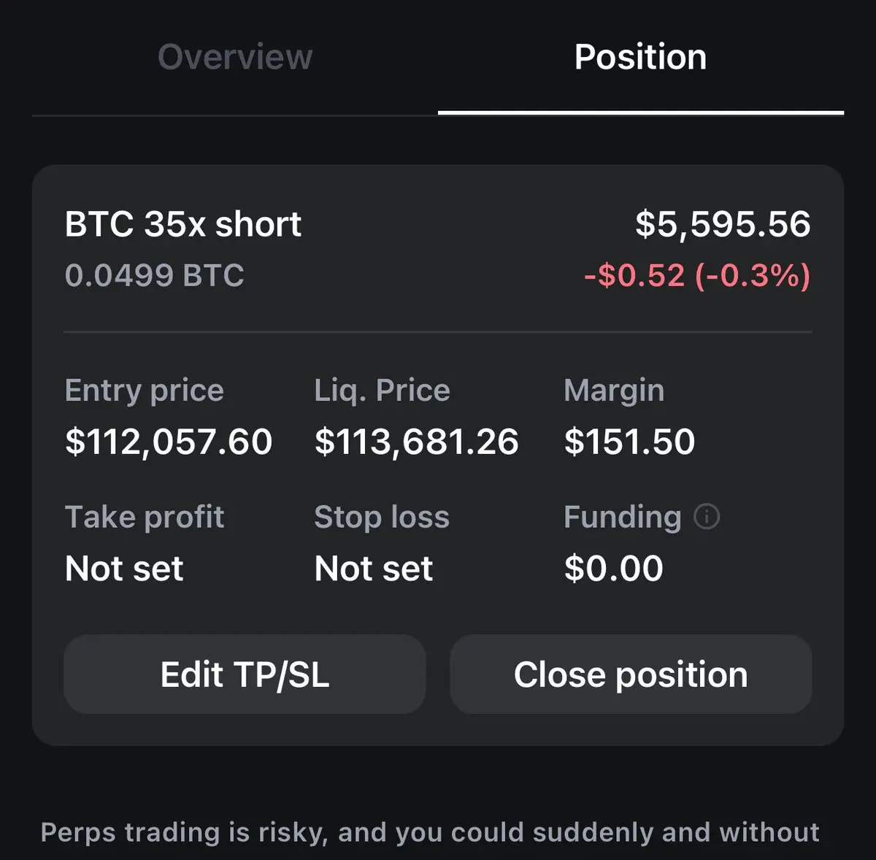The image size is (876, 860).
Task: Select the Margin value $151.50
Action: pyautogui.click(x=629, y=442)
